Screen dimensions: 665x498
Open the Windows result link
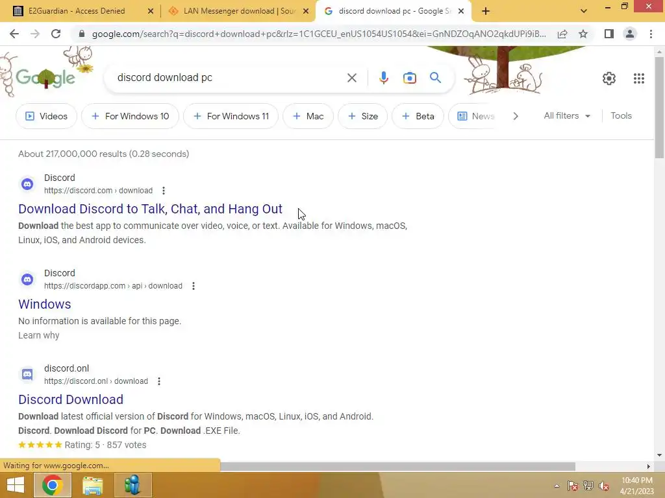point(45,304)
